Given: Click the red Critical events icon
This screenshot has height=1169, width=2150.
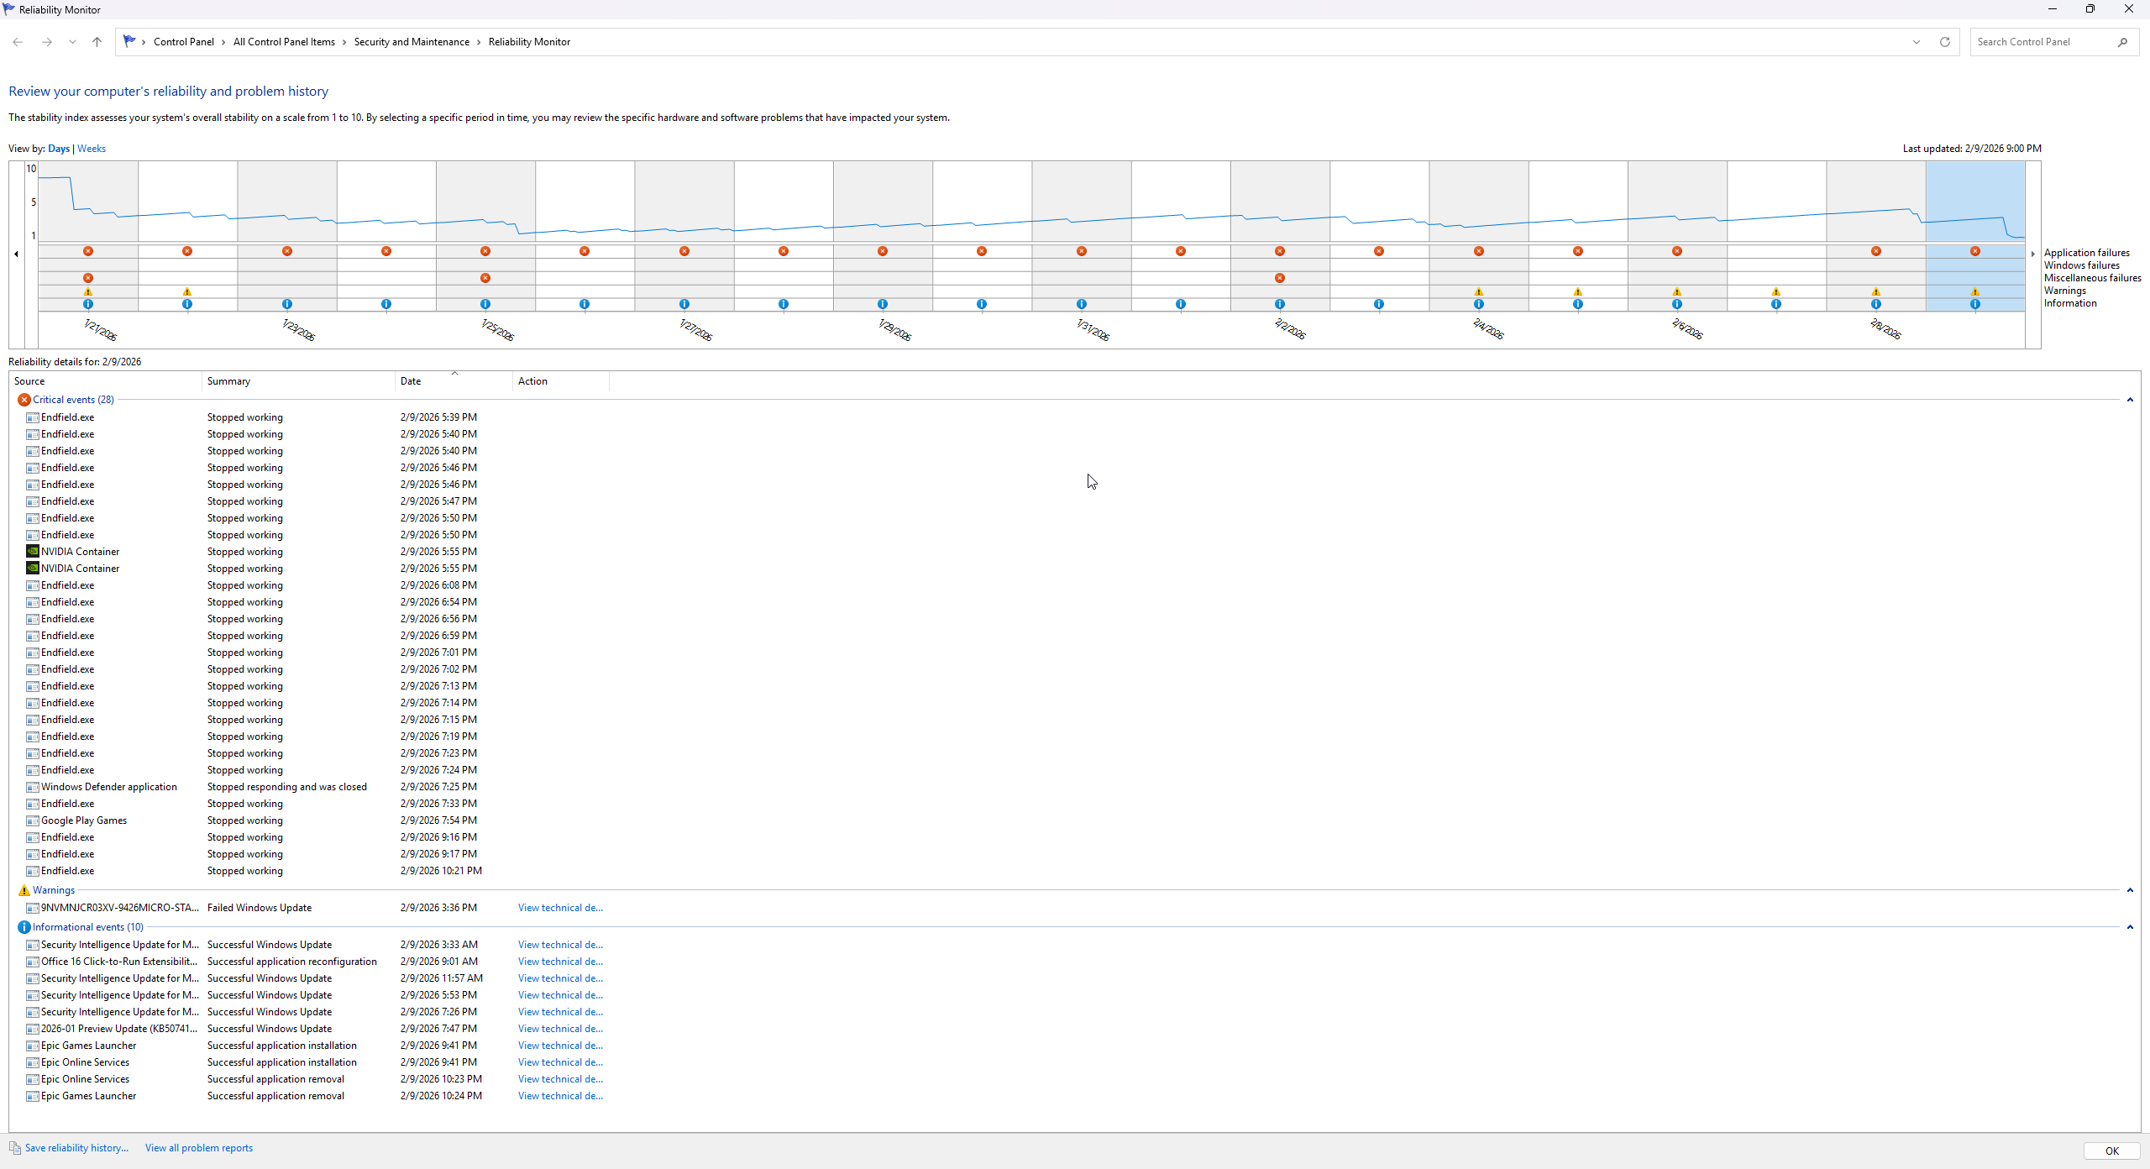Looking at the screenshot, I should point(24,400).
